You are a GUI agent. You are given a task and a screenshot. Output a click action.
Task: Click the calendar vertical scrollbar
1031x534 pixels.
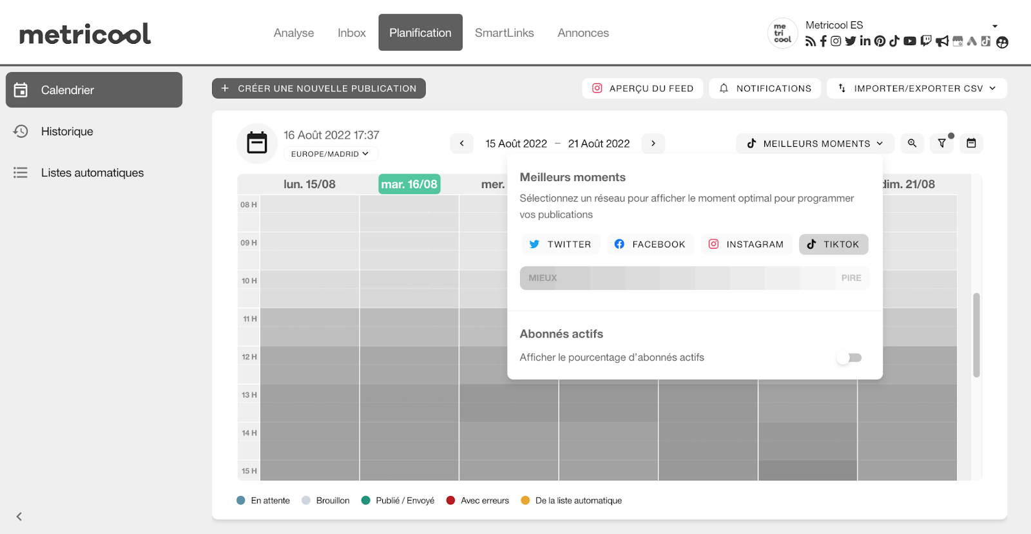click(x=976, y=335)
